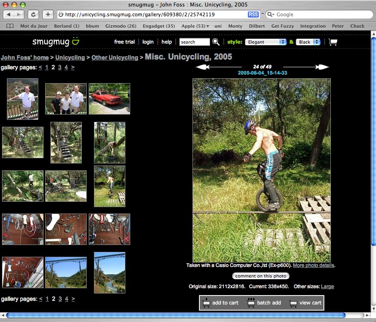Click the site icon in URL field
Viewport: 376px width, 322px height.
(61, 14)
